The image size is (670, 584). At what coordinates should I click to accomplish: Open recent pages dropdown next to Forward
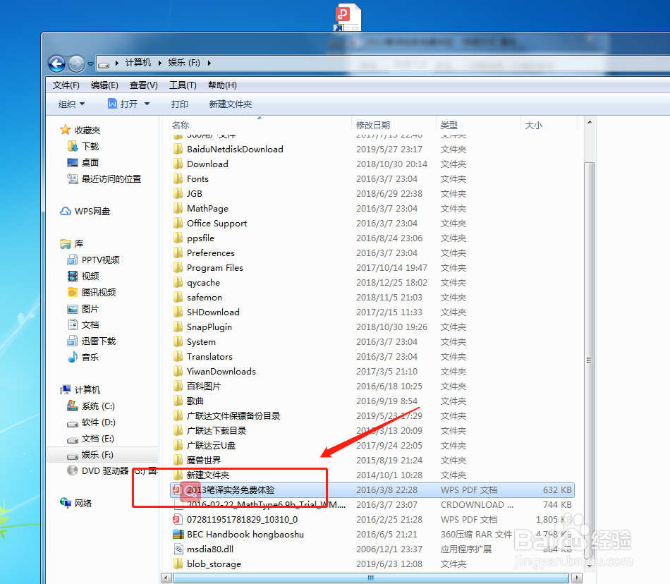pos(90,64)
